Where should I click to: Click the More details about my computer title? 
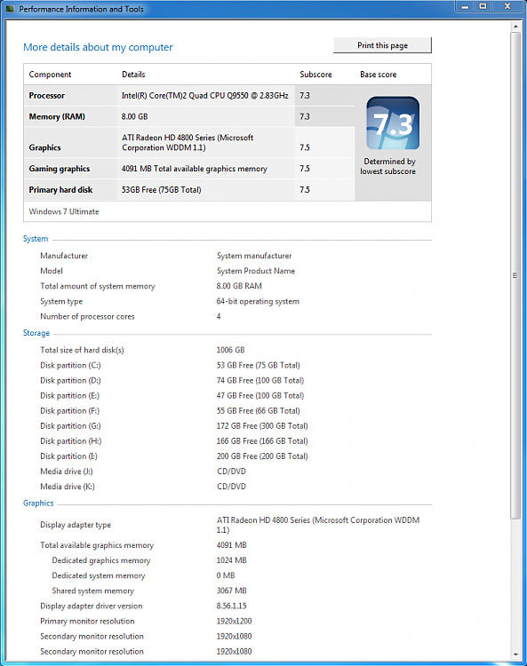[98, 47]
